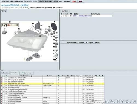This screenshot has height=104, width=137.
Task: Open the neue Liste dropdown
Action: 14,73
